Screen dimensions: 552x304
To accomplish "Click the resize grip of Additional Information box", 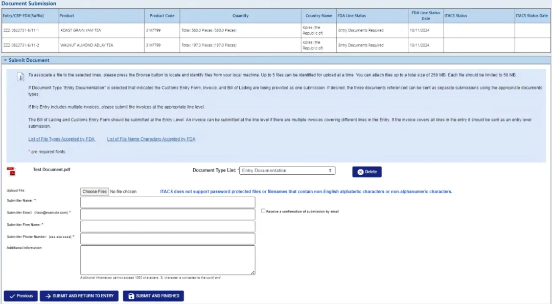I will [253, 272].
